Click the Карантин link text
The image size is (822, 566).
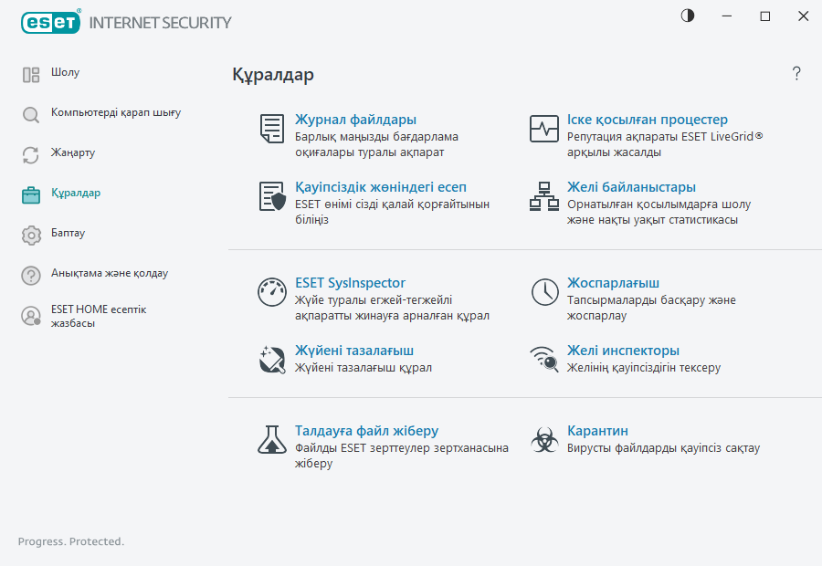pyautogui.click(x=598, y=430)
